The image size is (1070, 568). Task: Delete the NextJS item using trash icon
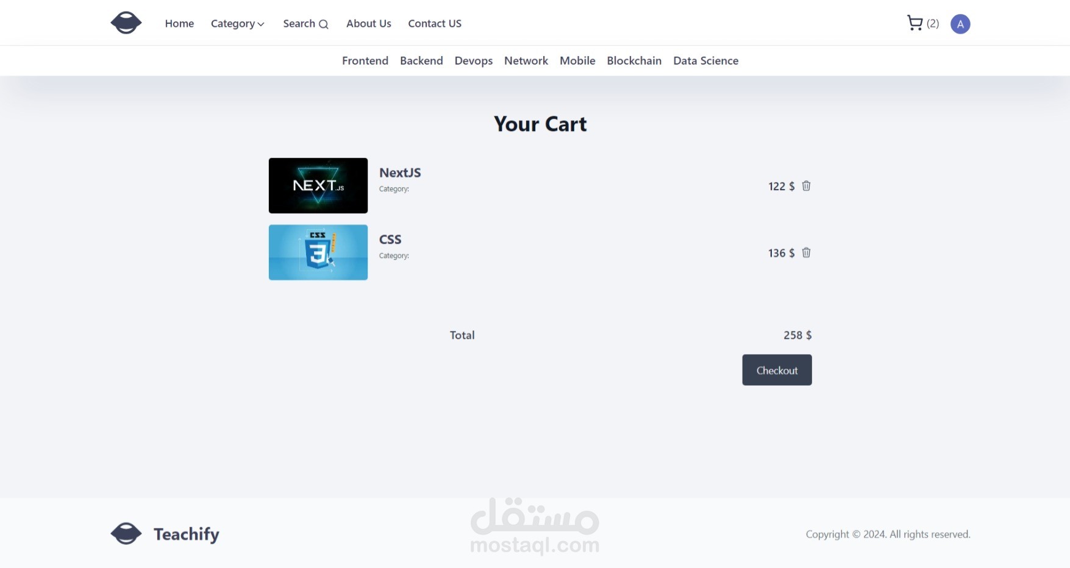[x=806, y=186]
